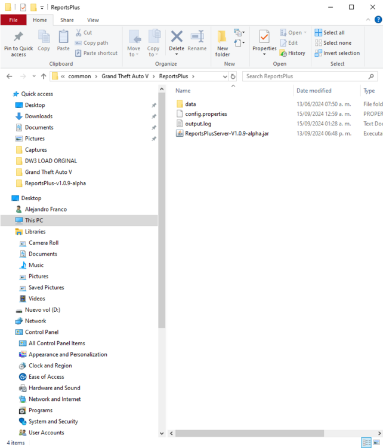This screenshot has height=448, width=383.
Task: Open the File tab
Action: click(x=13, y=20)
